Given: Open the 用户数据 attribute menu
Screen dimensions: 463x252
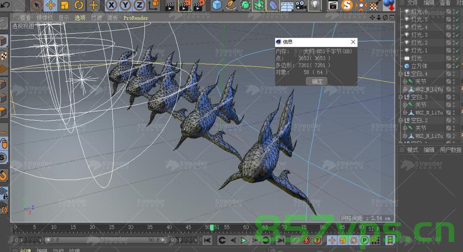Looking at the screenshot, I should tap(450, 150).
